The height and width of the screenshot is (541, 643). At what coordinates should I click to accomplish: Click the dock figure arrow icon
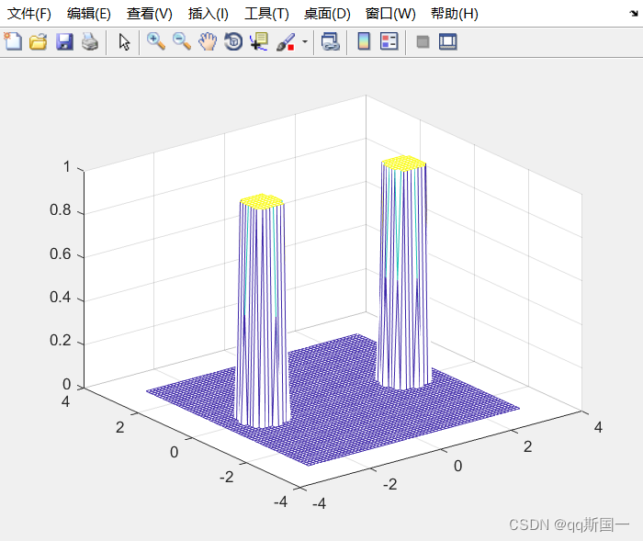(634, 14)
